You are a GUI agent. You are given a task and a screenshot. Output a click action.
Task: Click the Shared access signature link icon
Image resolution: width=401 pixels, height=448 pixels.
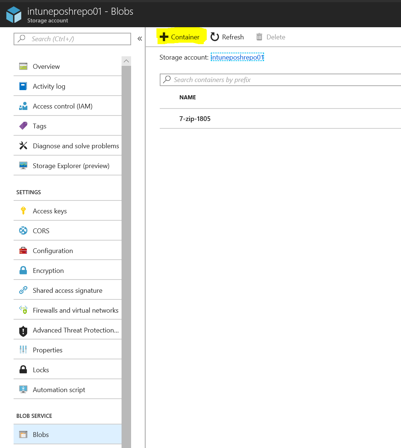[x=23, y=290]
